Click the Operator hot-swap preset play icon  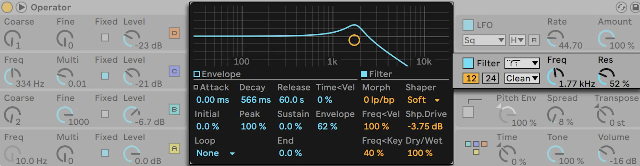(21, 7)
